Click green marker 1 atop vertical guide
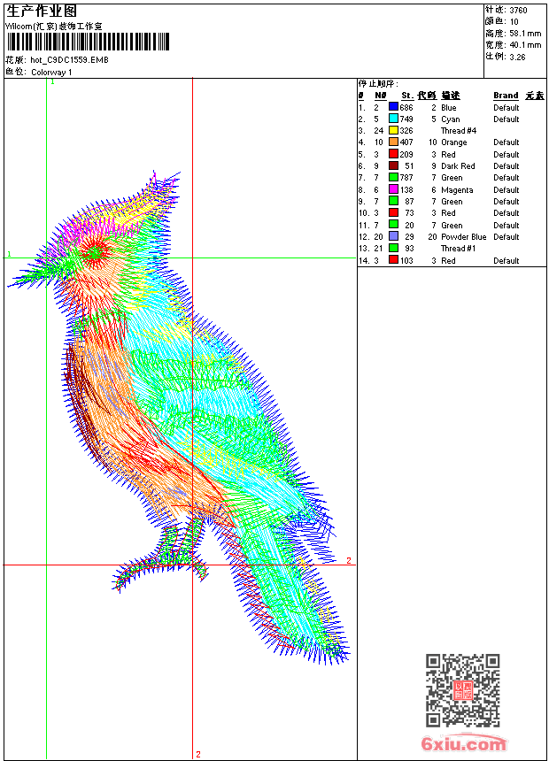Image resolution: width=549 pixels, height=761 pixels. point(52,82)
